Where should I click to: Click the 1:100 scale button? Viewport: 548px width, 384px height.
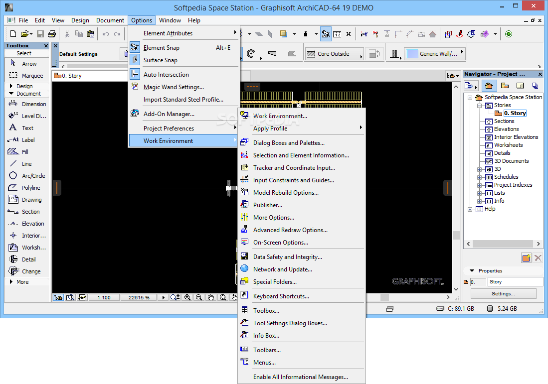pyautogui.click(x=104, y=297)
